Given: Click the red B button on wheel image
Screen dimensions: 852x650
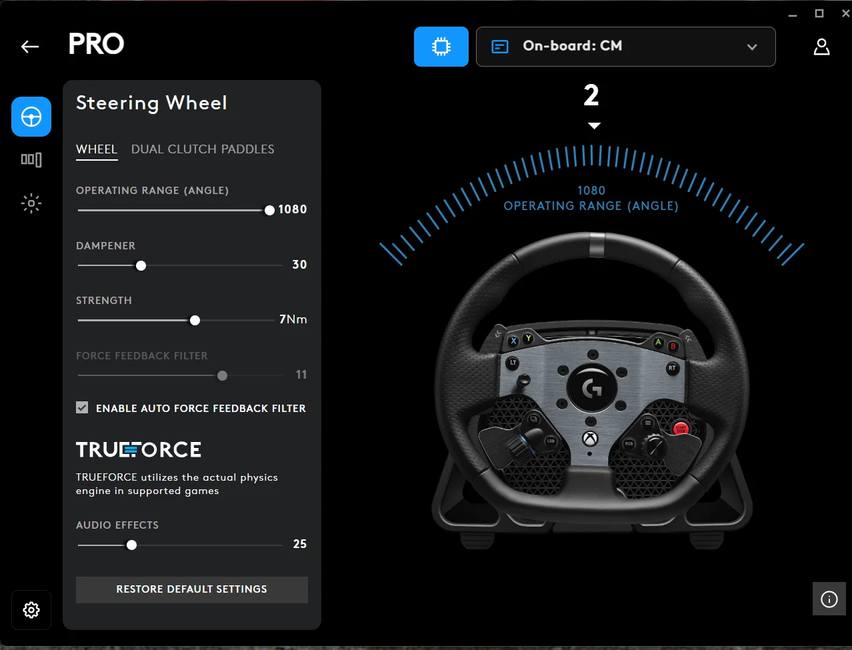Looking at the screenshot, I should [673, 347].
